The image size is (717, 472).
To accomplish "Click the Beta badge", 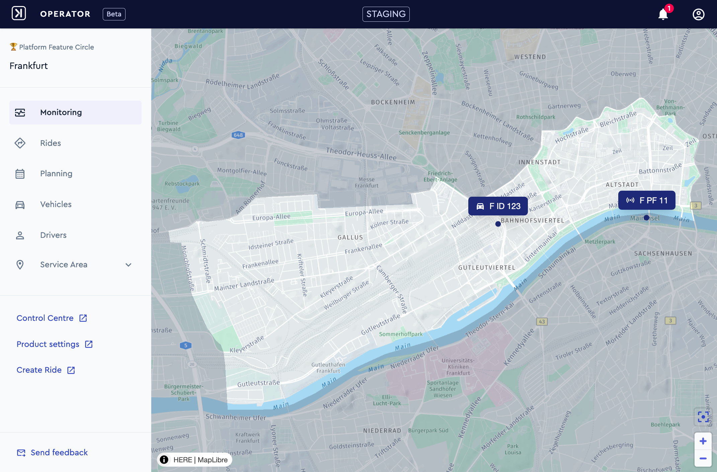I will [x=114, y=14].
